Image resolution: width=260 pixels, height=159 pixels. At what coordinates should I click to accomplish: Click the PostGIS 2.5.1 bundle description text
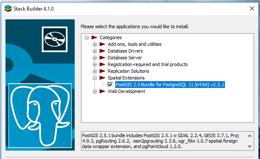[160, 141]
